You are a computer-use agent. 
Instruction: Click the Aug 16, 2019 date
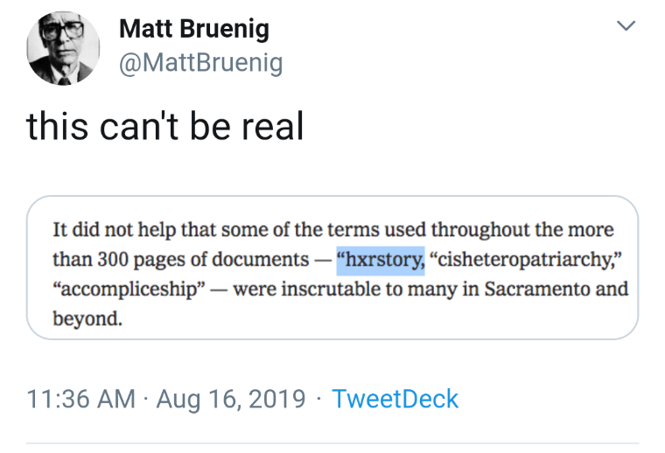coord(231,399)
